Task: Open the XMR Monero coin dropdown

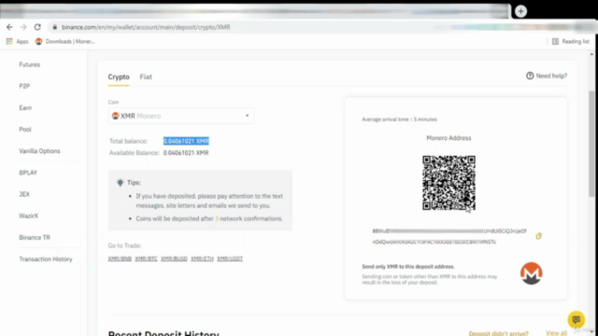Action: 181,116
